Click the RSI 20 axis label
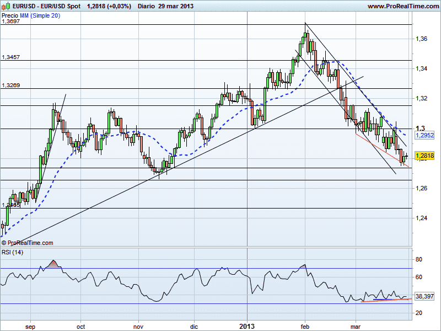The width and height of the screenshot is (441, 331). 419,313
